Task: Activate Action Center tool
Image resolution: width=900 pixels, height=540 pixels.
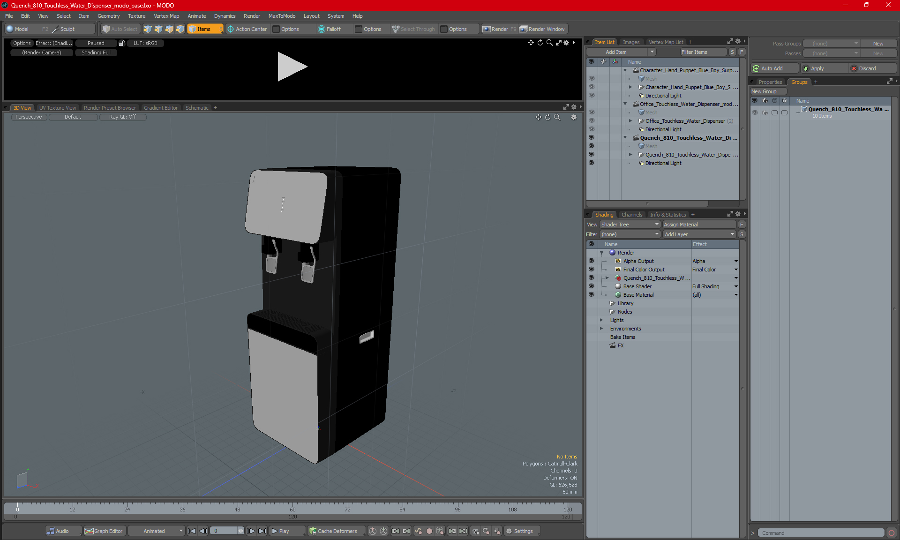Action: point(247,29)
